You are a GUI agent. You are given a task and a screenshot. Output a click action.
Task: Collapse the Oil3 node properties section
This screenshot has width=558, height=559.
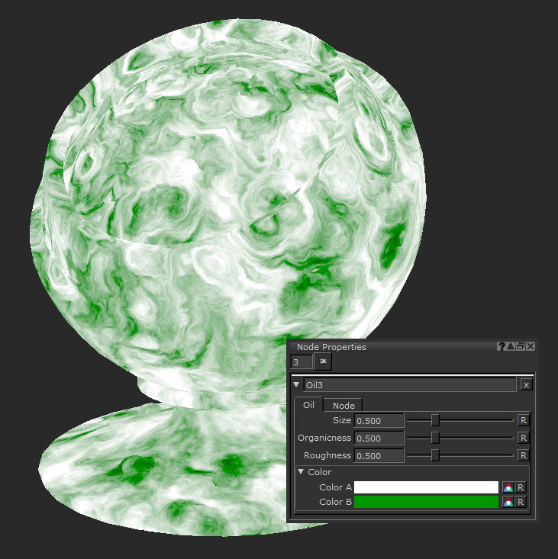tap(297, 385)
